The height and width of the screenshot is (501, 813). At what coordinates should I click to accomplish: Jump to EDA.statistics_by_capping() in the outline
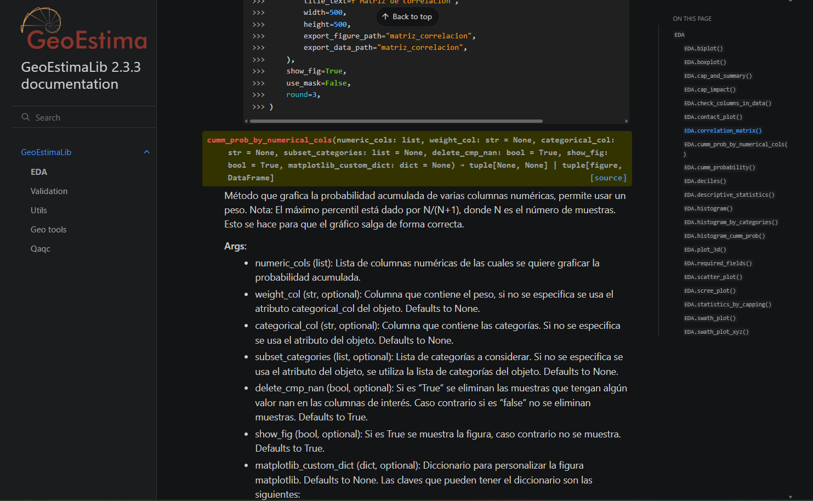point(727,304)
